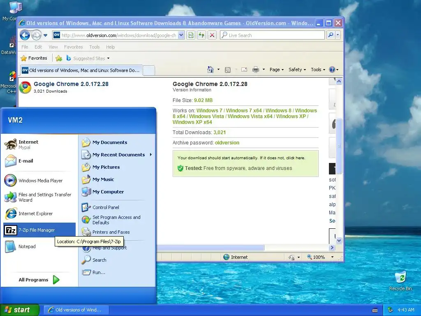421x316 pixels.
Task: Open the View menu
Action: (x=53, y=47)
